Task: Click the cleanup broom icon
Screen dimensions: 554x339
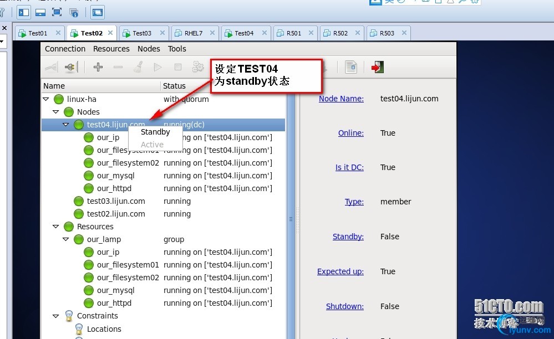Action: [x=138, y=66]
